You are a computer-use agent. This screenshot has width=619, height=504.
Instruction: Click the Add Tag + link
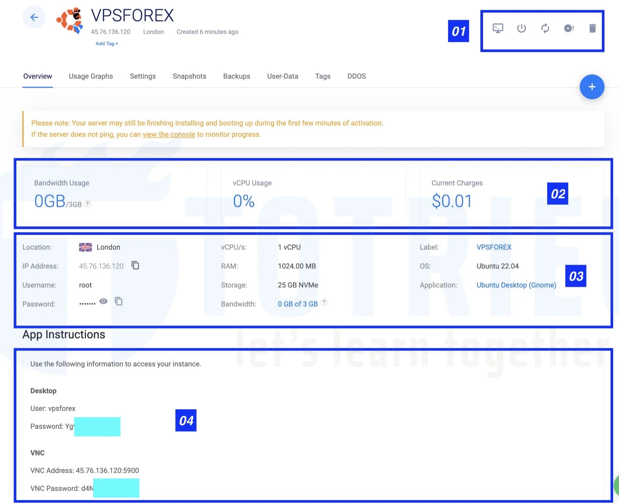click(107, 43)
